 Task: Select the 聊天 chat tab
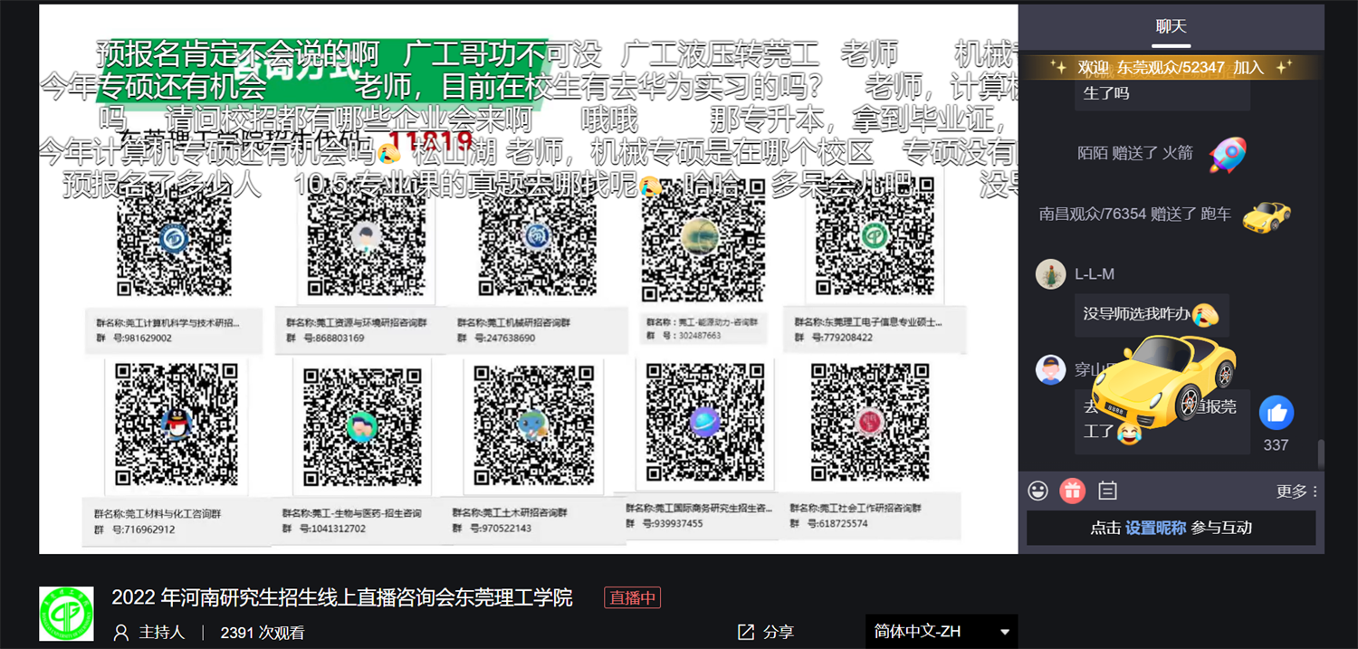coord(1171,26)
